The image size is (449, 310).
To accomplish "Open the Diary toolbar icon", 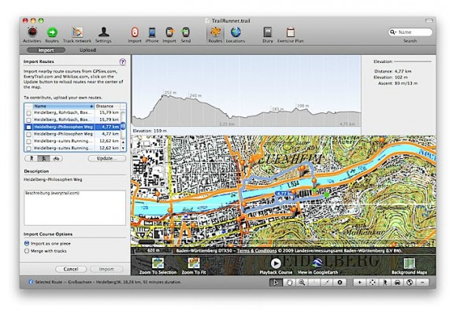I will 268,32.
